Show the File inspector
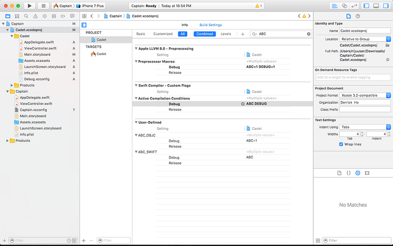Viewport: 393px width, 246px height. [x=348, y=16]
